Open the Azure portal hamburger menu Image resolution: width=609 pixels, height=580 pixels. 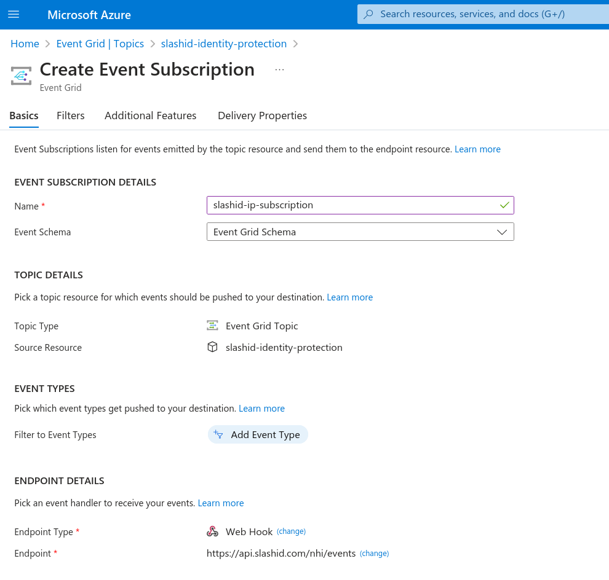(x=14, y=14)
